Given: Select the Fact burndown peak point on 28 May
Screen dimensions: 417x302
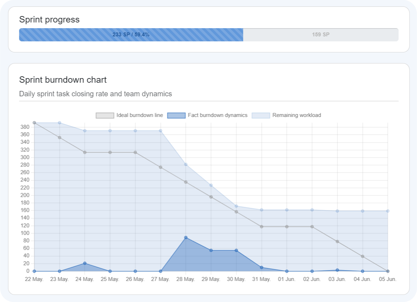Looking at the screenshot, I should [186, 237].
